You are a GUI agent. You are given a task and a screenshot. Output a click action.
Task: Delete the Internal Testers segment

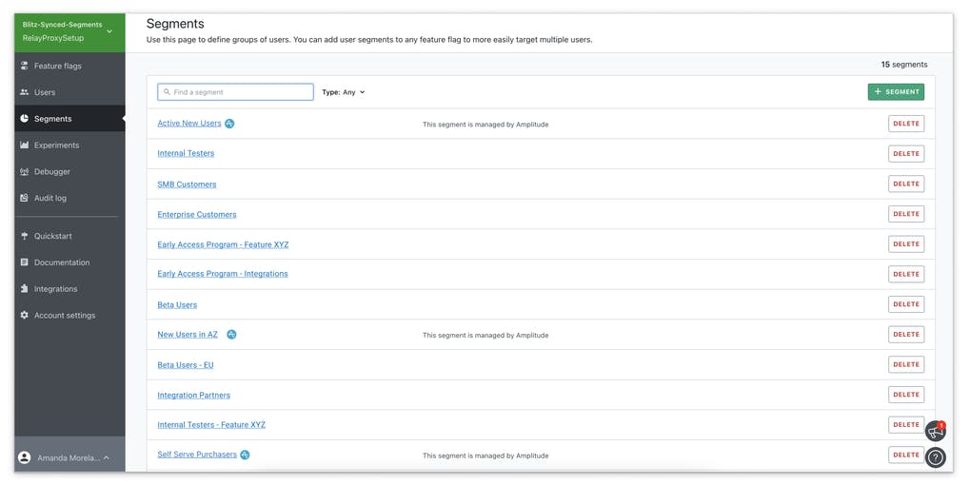(905, 154)
